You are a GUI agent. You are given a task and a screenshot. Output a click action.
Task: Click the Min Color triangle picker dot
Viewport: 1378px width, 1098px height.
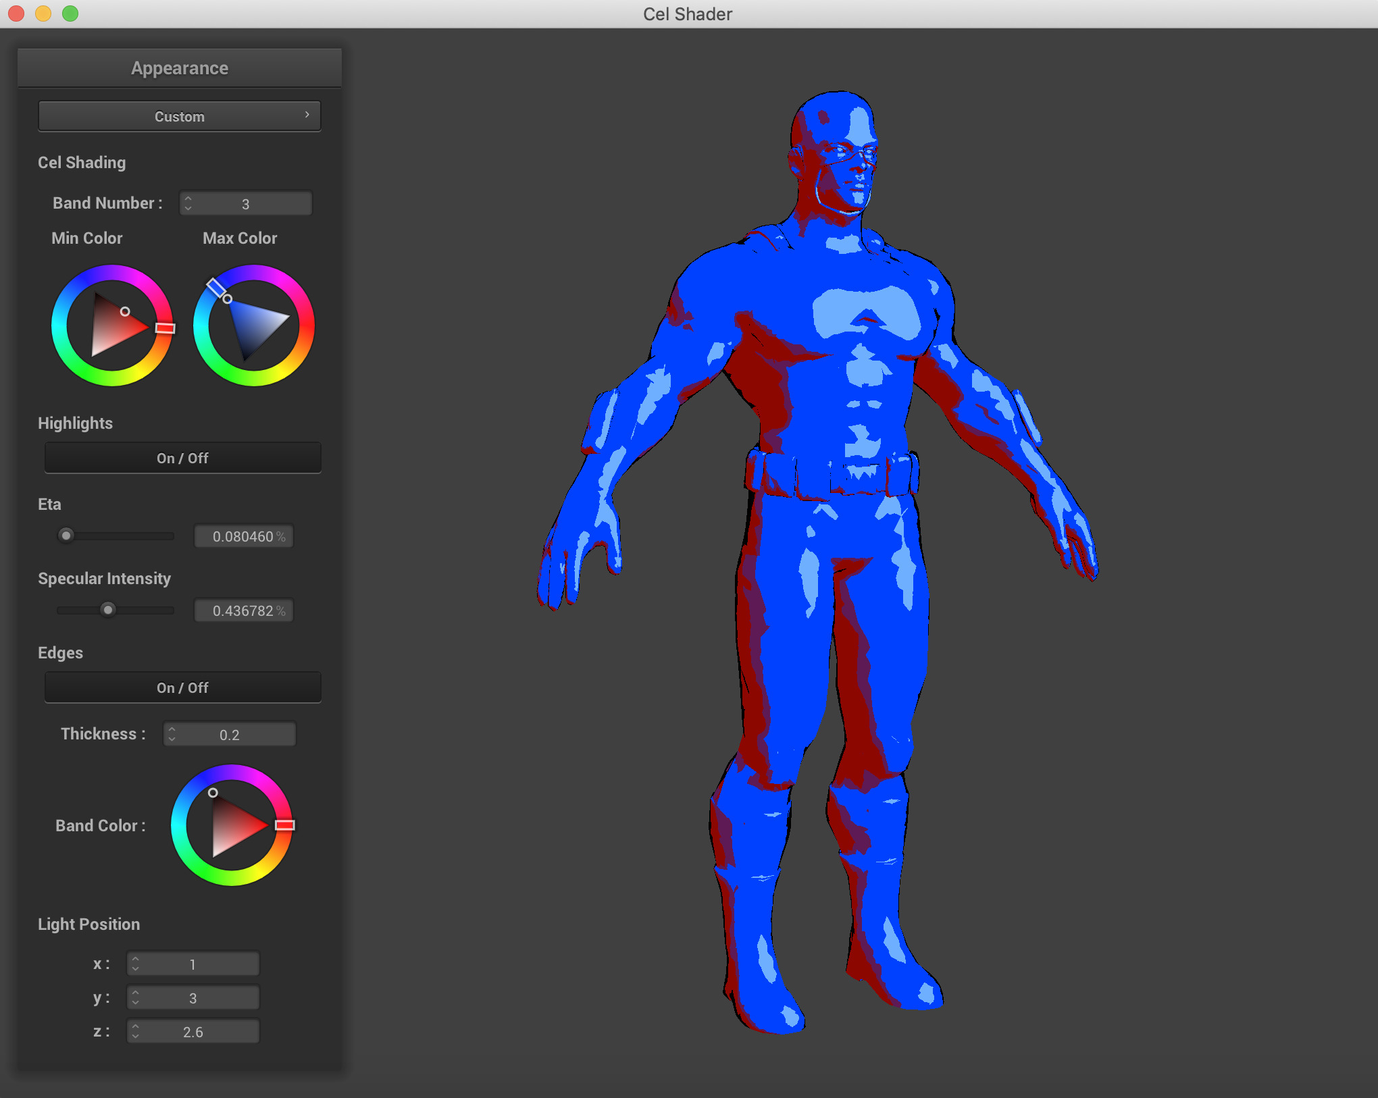(x=125, y=311)
